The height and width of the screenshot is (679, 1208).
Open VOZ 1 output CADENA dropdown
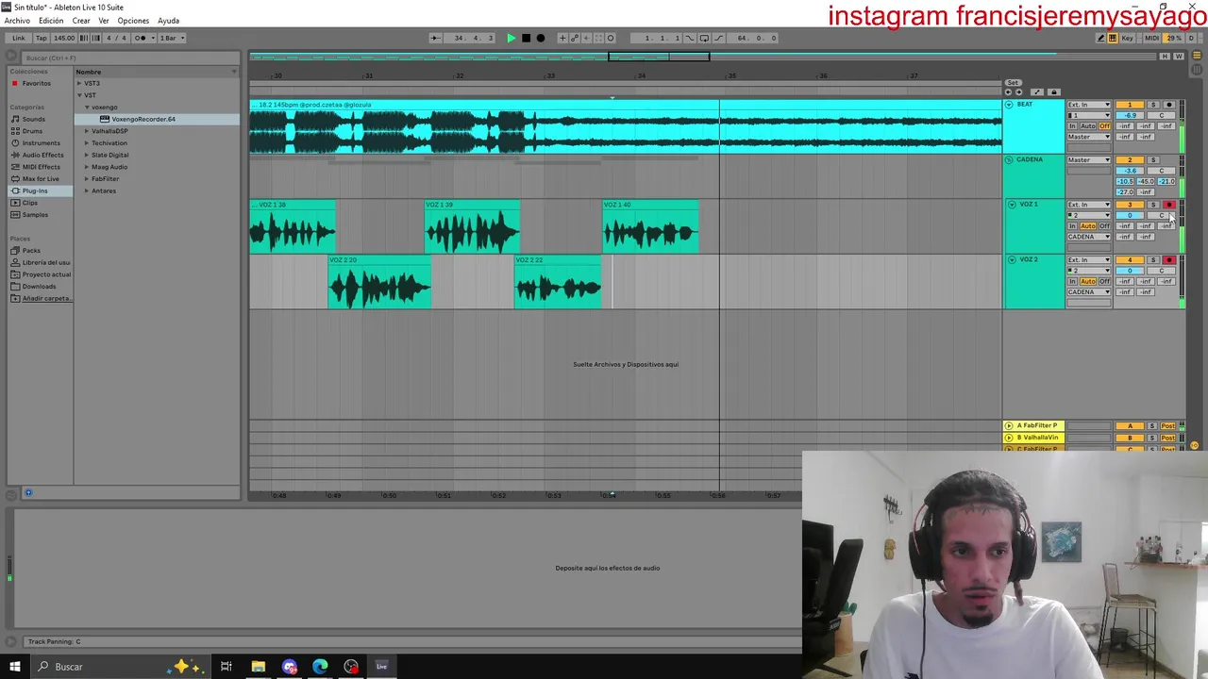pyautogui.click(x=1089, y=237)
